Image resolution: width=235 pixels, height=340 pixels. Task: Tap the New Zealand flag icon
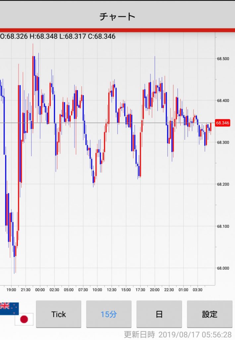click(x=9, y=308)
